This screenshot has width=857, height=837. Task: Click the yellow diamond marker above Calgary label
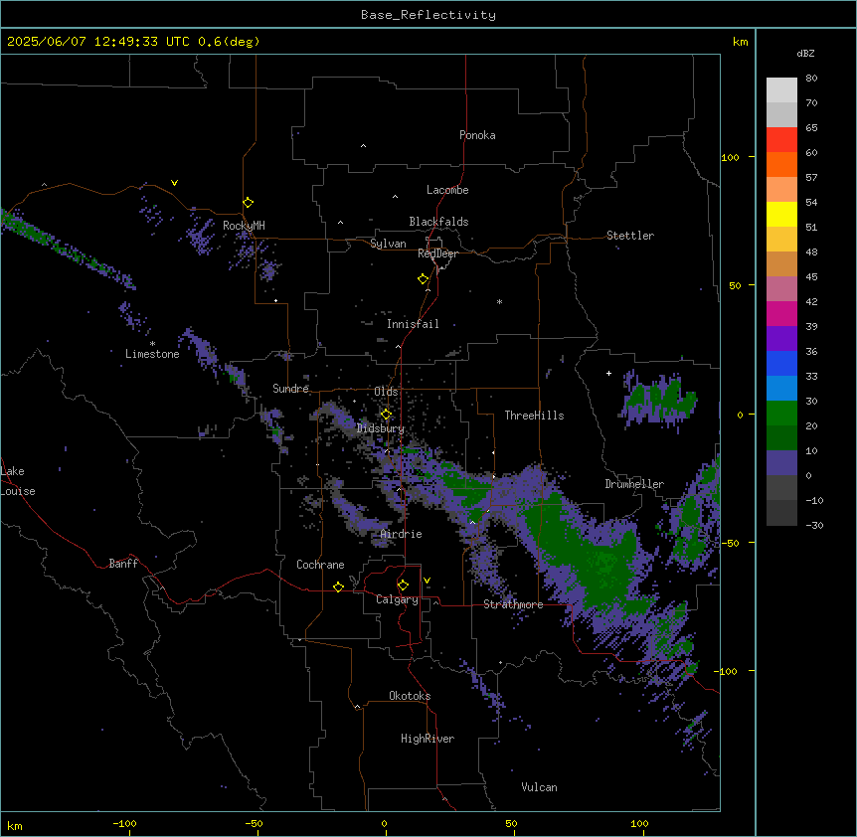click(x=403, y=586)
